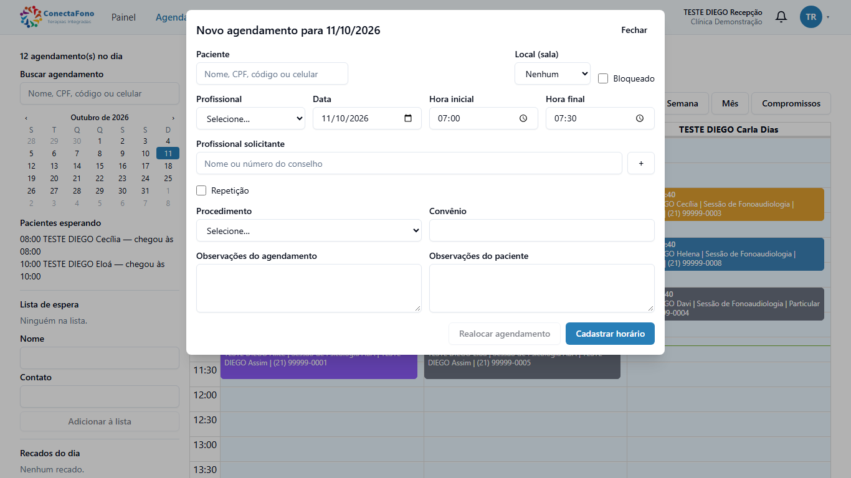Click the Profissional solicitante input

pyautogui.click(x=409, y=163)
